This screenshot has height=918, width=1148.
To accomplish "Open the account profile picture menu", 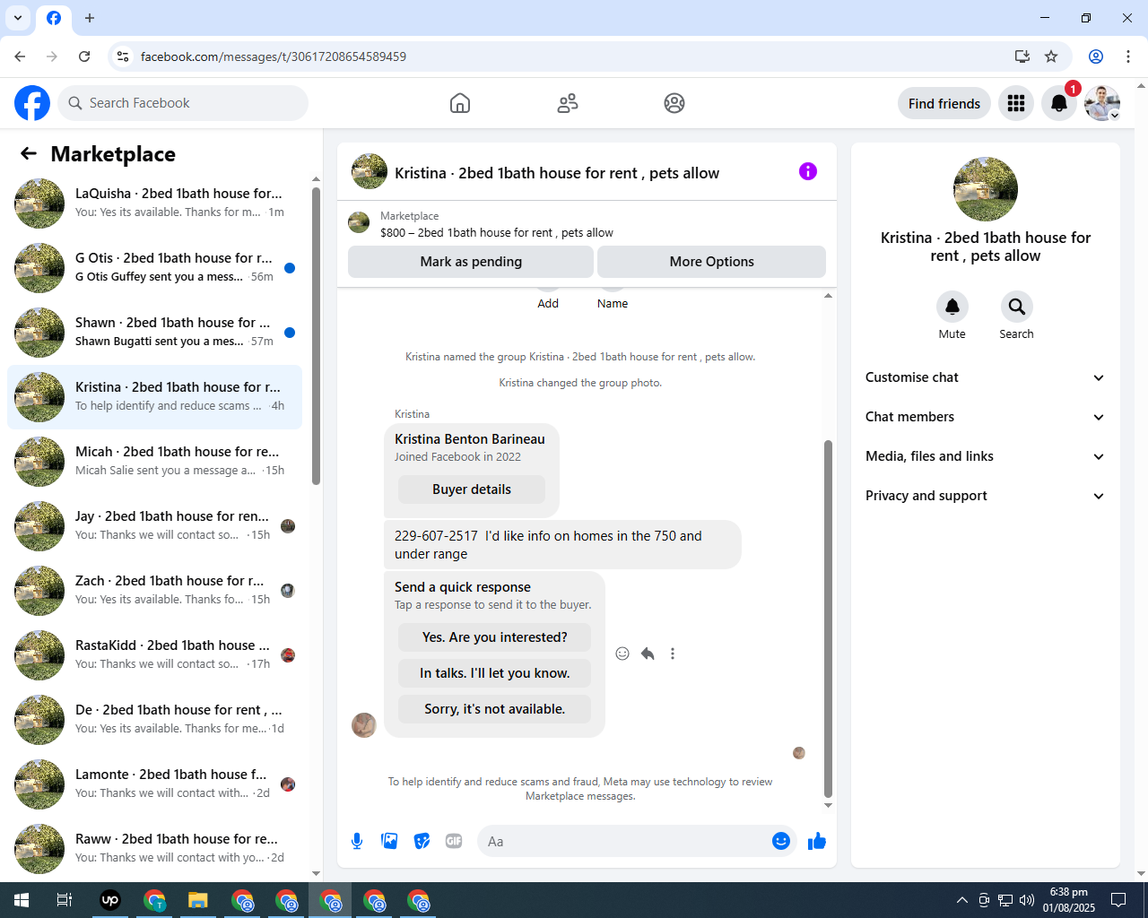I will pos(1102,104).
